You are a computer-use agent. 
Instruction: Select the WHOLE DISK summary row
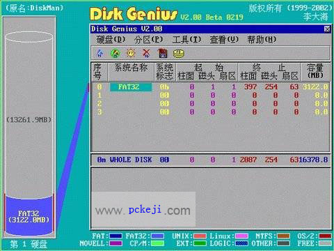pyautogui.click(x=211, y=160)
